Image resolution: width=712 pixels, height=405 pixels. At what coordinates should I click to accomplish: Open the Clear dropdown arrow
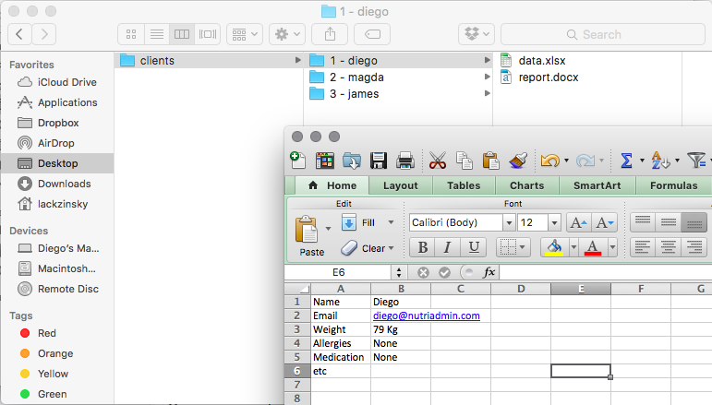point(391,248)
